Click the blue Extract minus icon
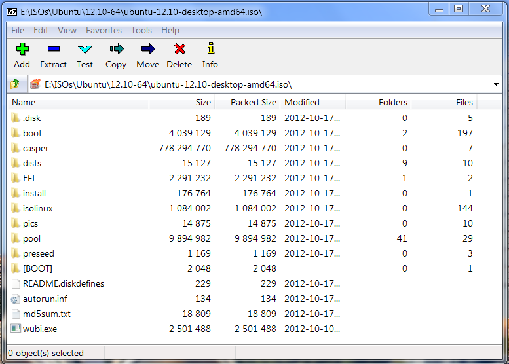This screenshot has height=364, width=509. [54, 49]
